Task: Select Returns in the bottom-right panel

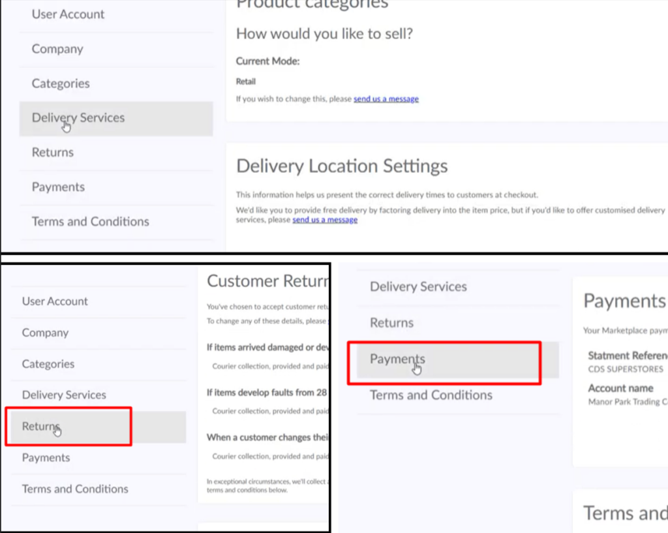Action: 458,323
